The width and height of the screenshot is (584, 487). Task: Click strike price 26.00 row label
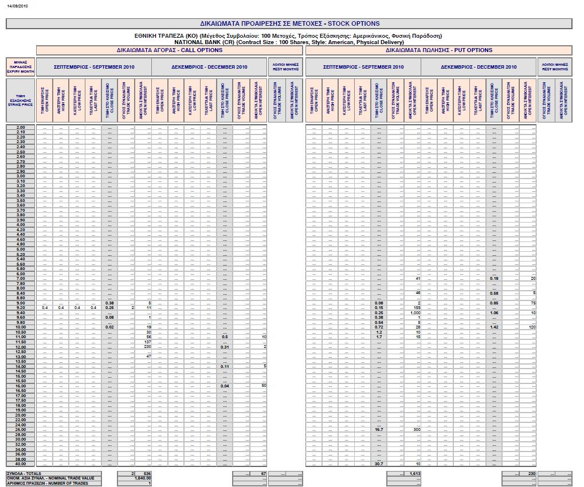[x=21, y=430]
